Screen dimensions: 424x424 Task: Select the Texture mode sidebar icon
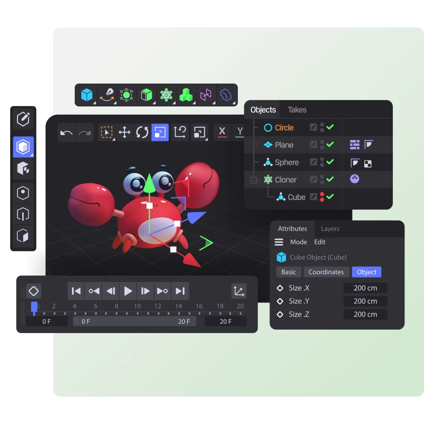coord(23,168)
